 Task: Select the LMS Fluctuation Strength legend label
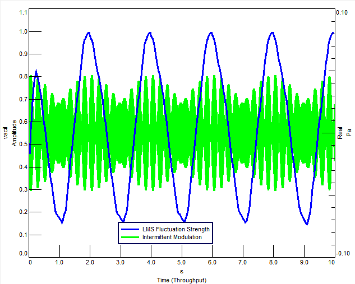click(176, 229)
